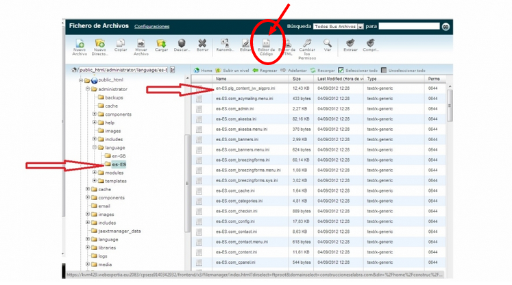Click the Editar pencil icon
This screenshot has height=285, width=512.
point(245,43)
